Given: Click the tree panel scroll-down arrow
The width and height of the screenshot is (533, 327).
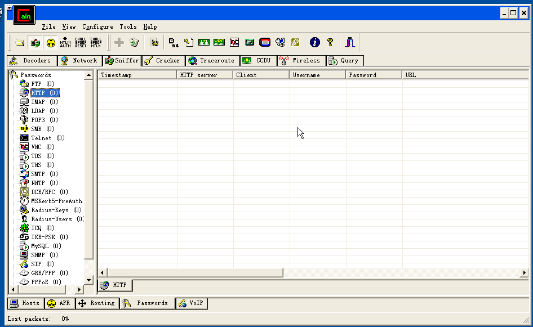Looking at the screenshot, I should point(88,280).
